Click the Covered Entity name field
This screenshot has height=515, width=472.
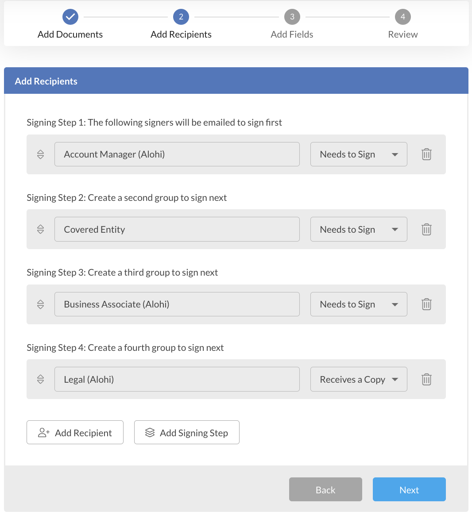177,229
